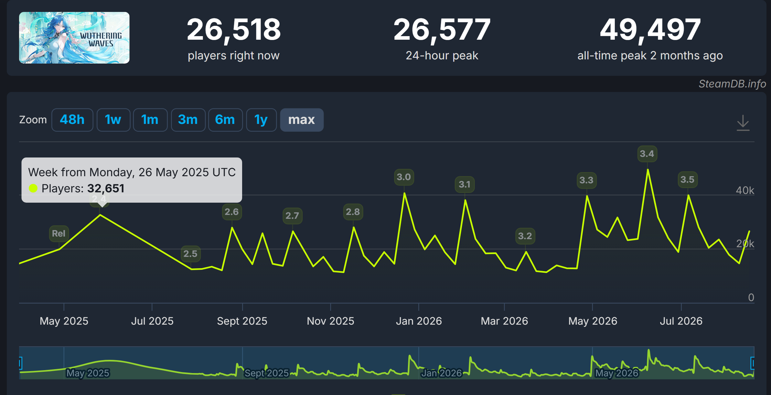Click the 3.4 version marker
771x395 pixels.
tap(647, 154)
